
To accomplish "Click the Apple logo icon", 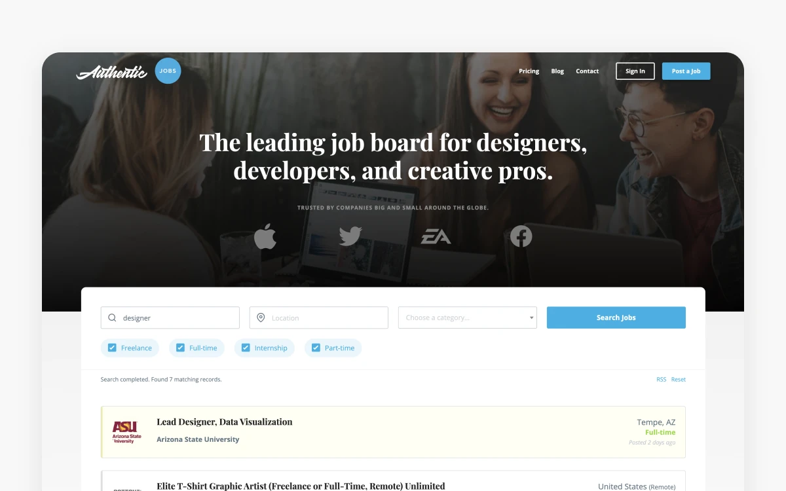I will (265, 236).
